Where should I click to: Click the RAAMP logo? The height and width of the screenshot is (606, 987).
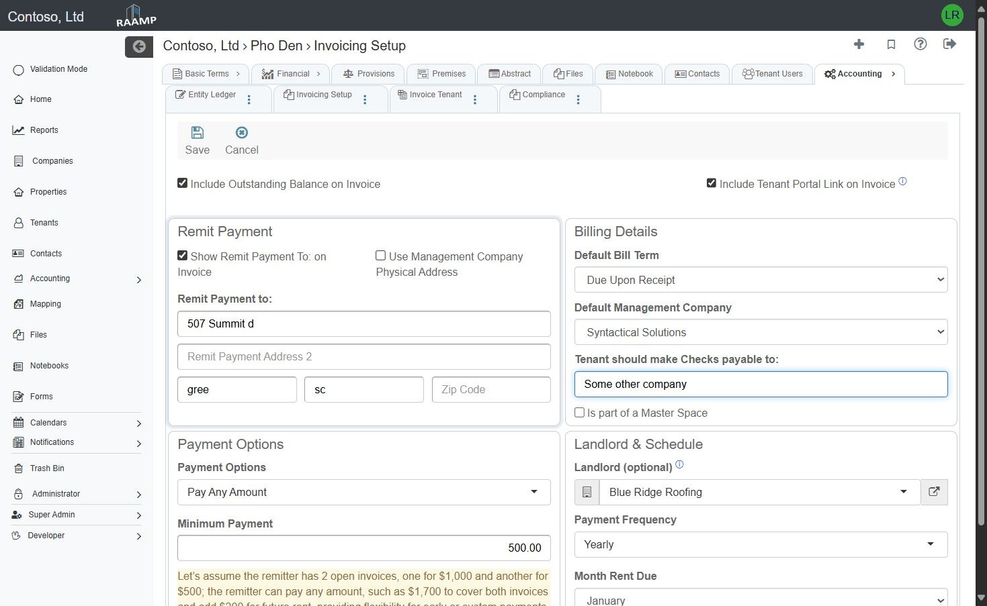pyautogui.click(x=136, y=15)
